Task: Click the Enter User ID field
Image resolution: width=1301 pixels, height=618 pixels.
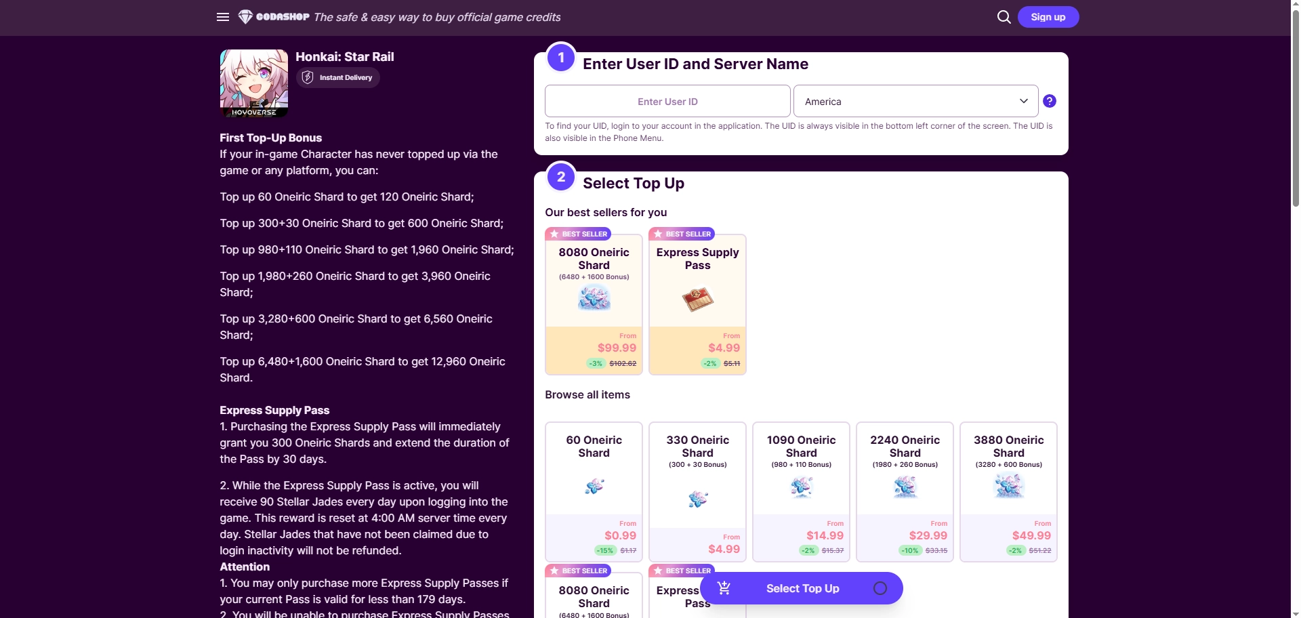Action: 667,101
